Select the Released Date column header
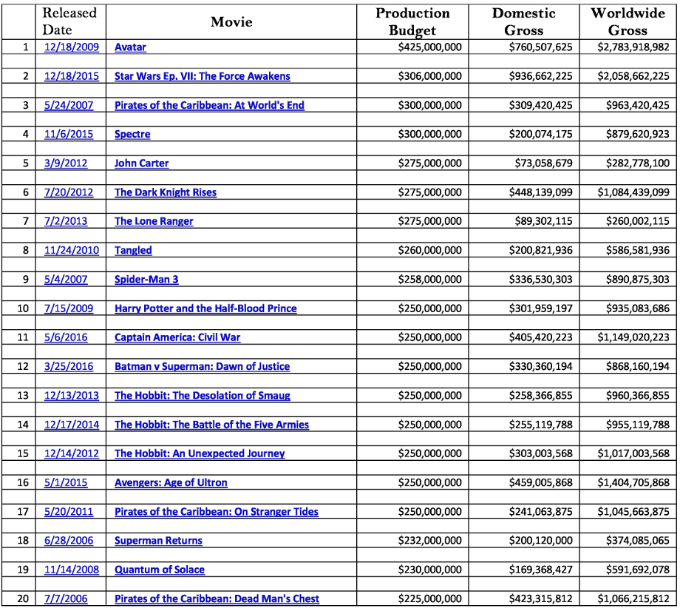 pos(69,21)
